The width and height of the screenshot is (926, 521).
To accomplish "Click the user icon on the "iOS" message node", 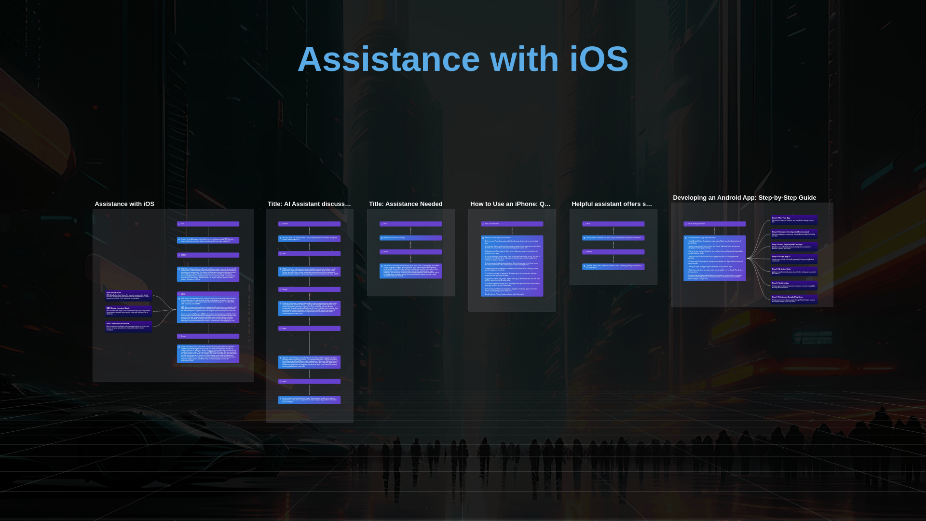I will point(179,224).
